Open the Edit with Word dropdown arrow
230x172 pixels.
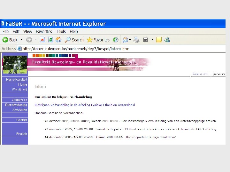(152, 40)
